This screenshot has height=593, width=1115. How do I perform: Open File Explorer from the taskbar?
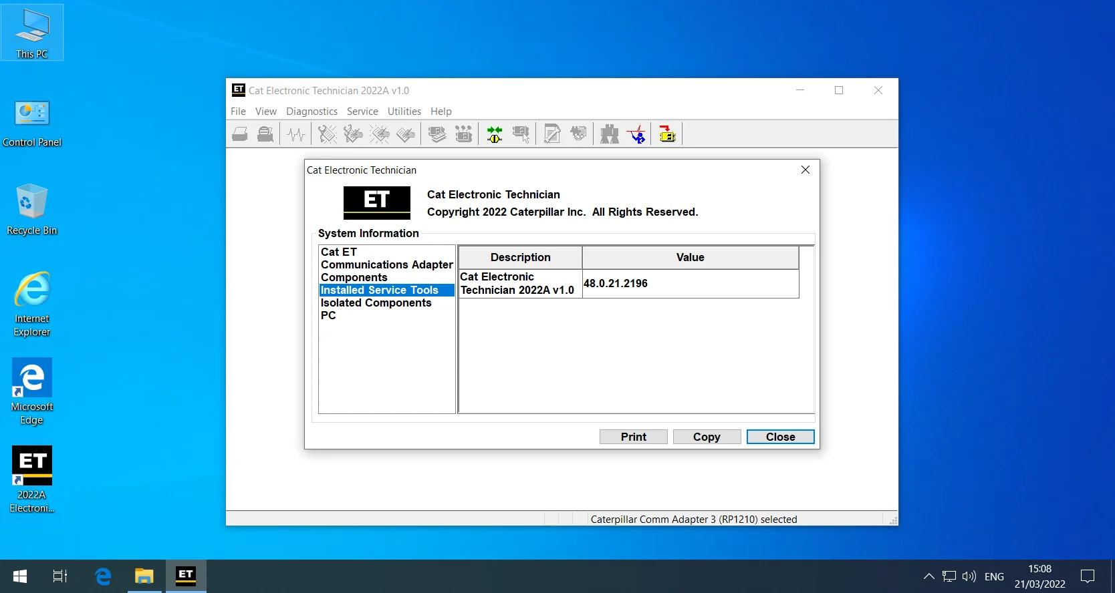click(144, 576)
